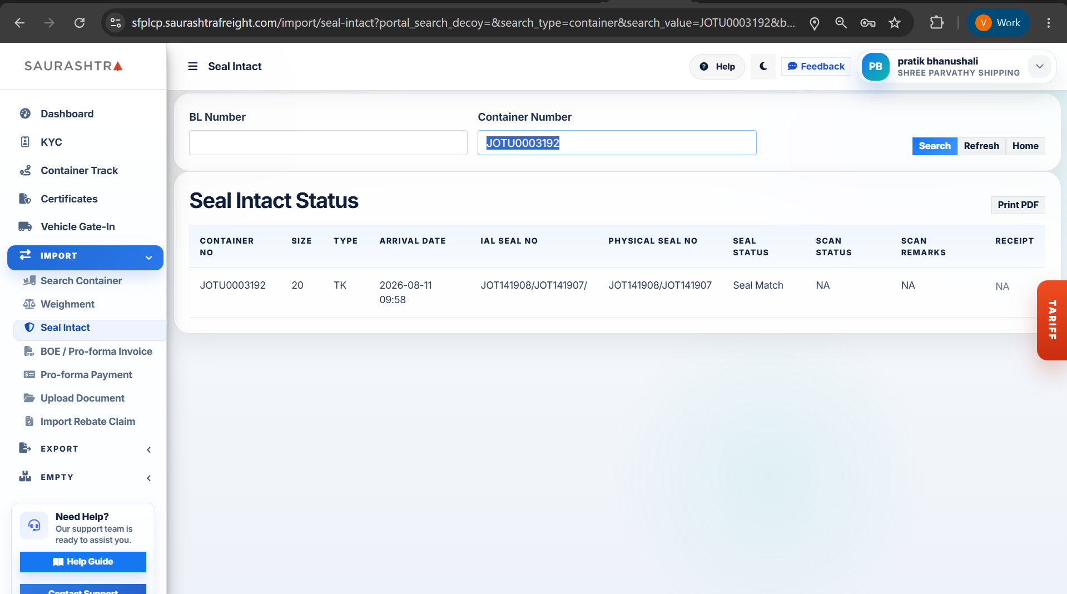This screenshot has height=594, width=1067.
Task: Open Feedback link
Action: click(816, 66)
